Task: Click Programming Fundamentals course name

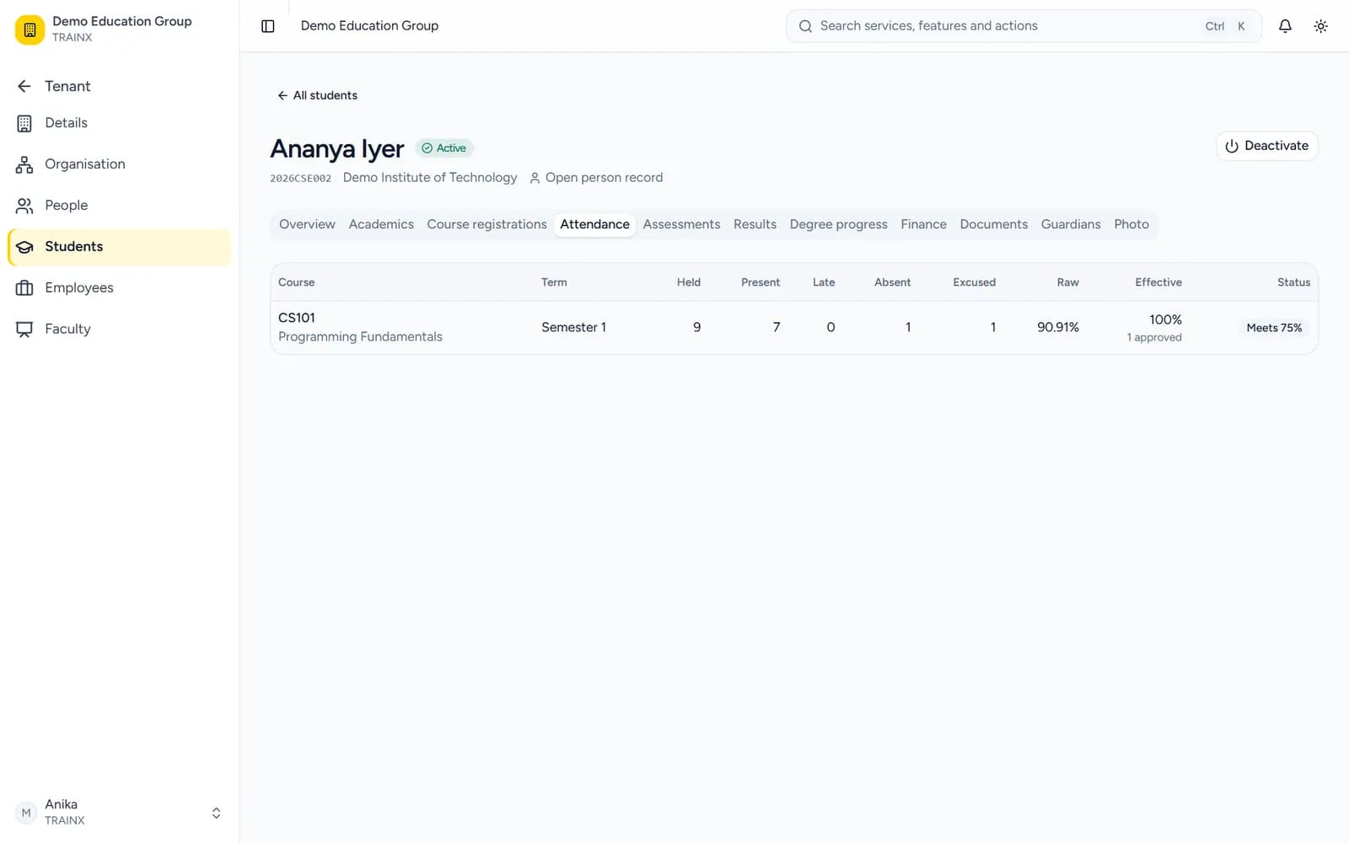Action: pyautogui.click(x=360, y=337)
